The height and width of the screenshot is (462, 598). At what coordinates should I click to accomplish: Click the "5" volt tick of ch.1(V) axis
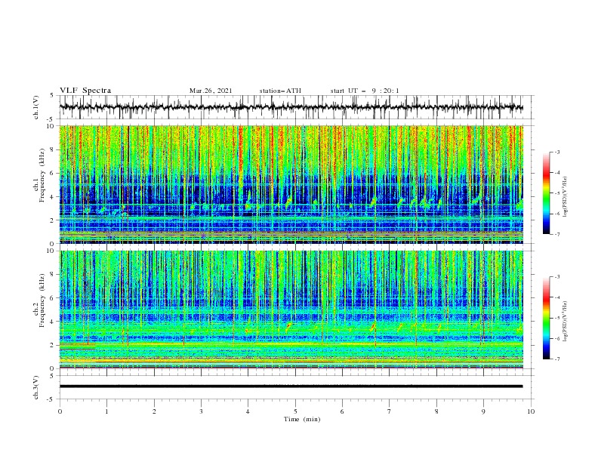coord(52,95)
